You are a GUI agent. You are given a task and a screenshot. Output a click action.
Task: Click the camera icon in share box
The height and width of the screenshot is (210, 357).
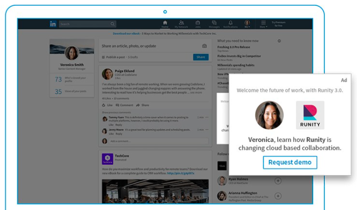(204, 46)
